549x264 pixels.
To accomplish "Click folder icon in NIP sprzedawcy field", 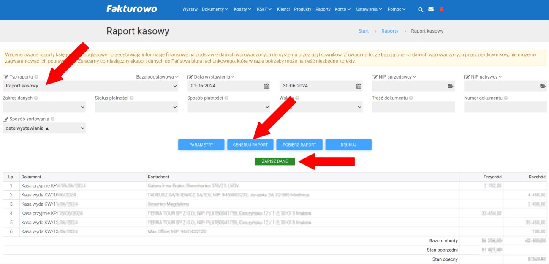I will click(x=451, y=86).
